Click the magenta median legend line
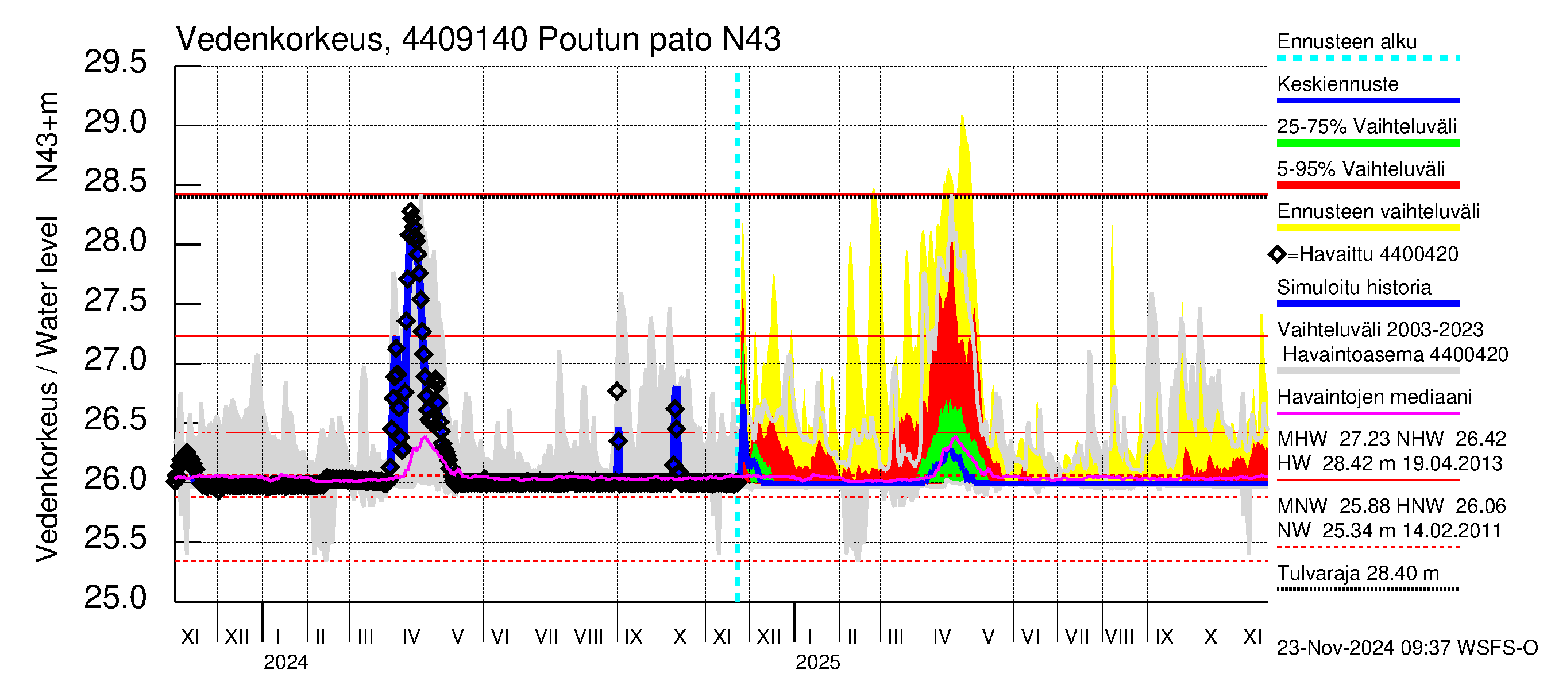Image resolution: width=1551 pixels, height=689 pixels. pos(1367,413)
